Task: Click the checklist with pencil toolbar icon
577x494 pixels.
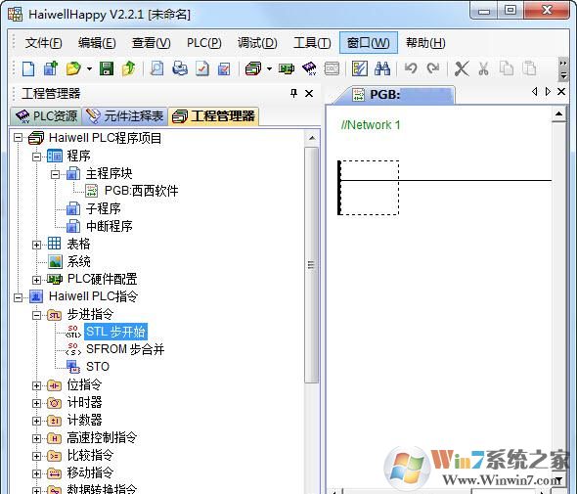Action: [360, 68]
